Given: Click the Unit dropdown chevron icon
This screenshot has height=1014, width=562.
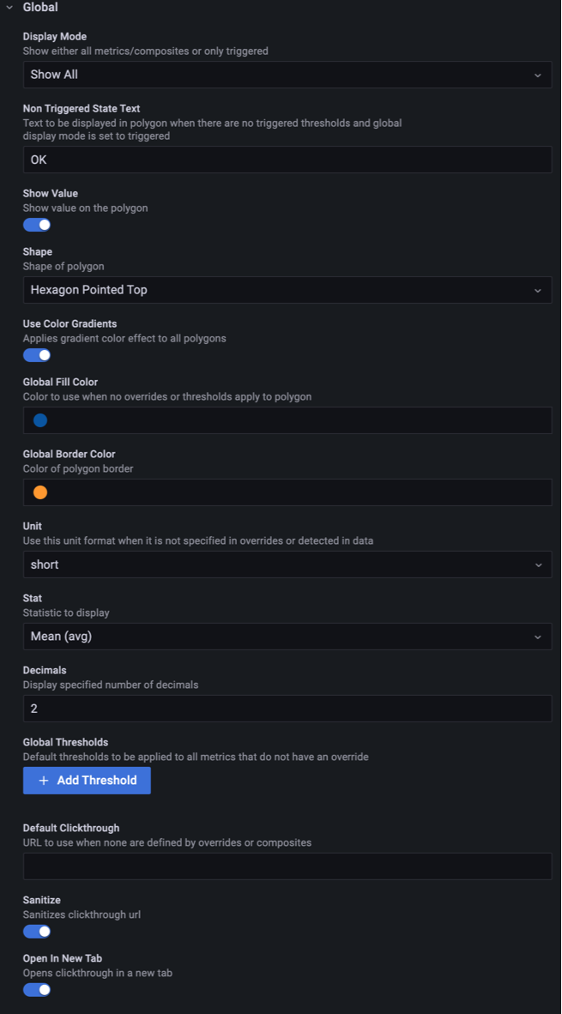Looking at the screenshot, I should tap(538, 564).
